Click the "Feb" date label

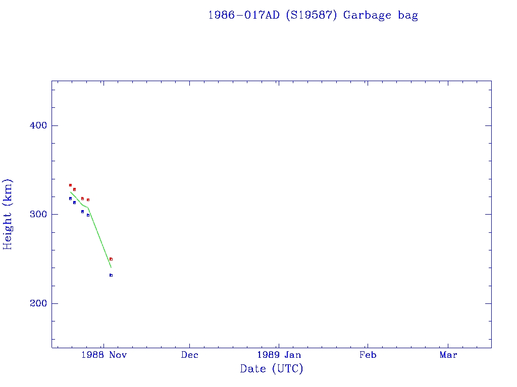pos(368,355)
